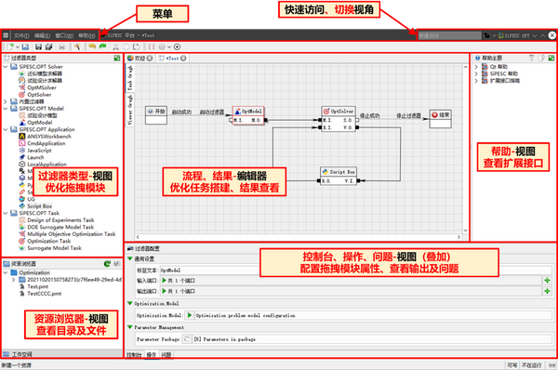This screenshot has width=558, height=370.
Task: Expand the 扩展接口指南 help topic
Action: 476,81
